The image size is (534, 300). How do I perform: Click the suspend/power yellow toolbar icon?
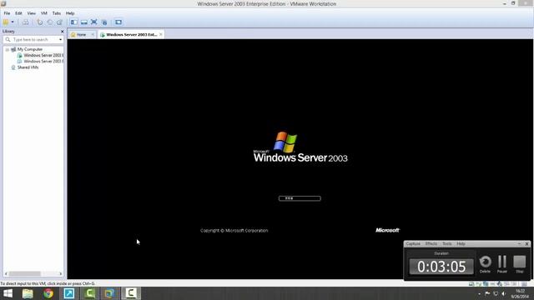tap(6, 22)
